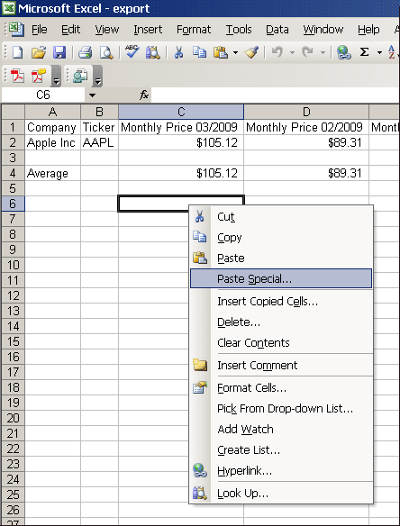Viewport: 400px width, 526px height.
Task: Run the Spelling check icon
Action: pyautogui.click(x=132, y=52)
